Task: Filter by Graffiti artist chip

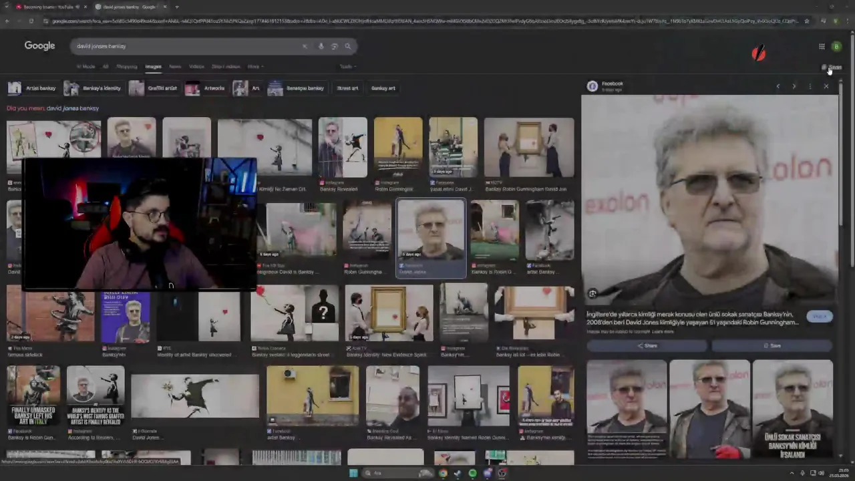Action: (154, 88)
